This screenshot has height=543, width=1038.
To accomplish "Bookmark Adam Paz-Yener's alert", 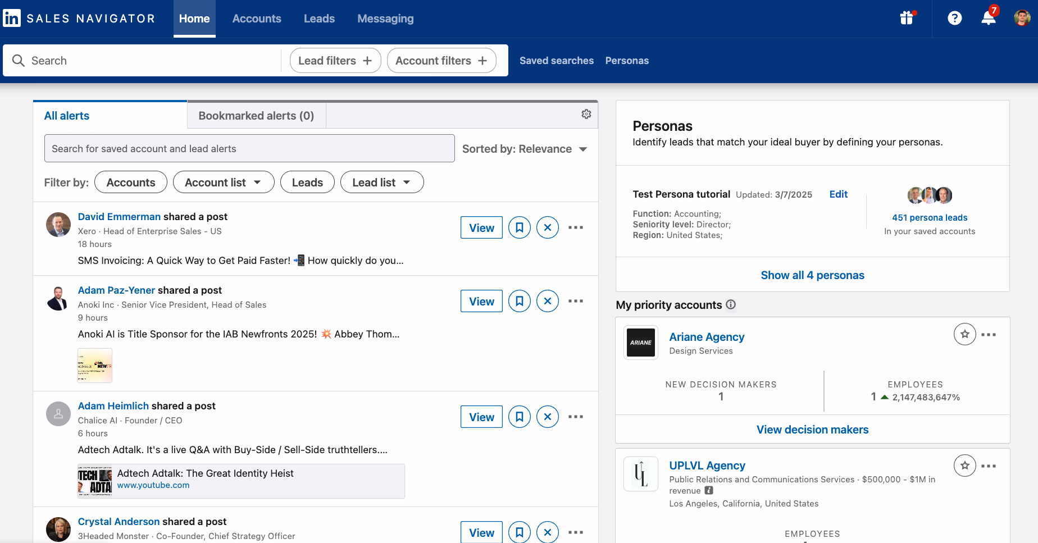I will [x=520, y=301].
